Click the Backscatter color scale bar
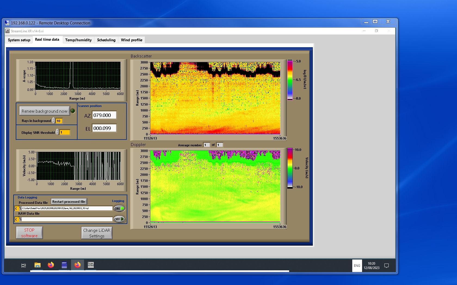457x285 pixels. pyautogui.click(x=290, y=80)
